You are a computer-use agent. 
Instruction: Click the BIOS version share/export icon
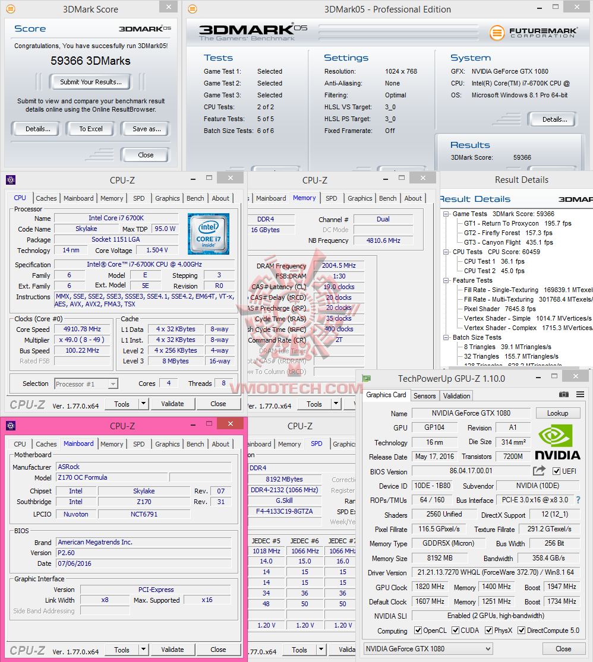pyautogui.click(x=539, y=470)
